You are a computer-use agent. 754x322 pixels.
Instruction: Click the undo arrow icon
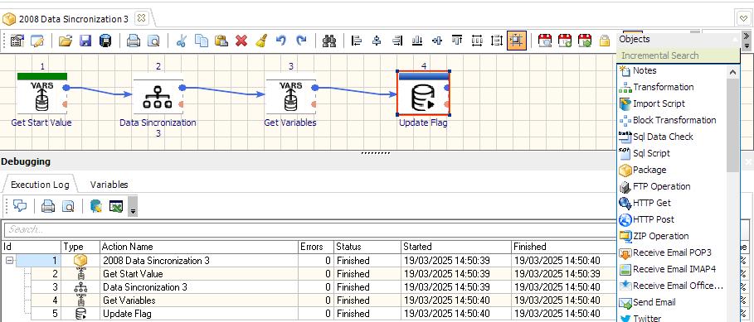tap(281, 41)
